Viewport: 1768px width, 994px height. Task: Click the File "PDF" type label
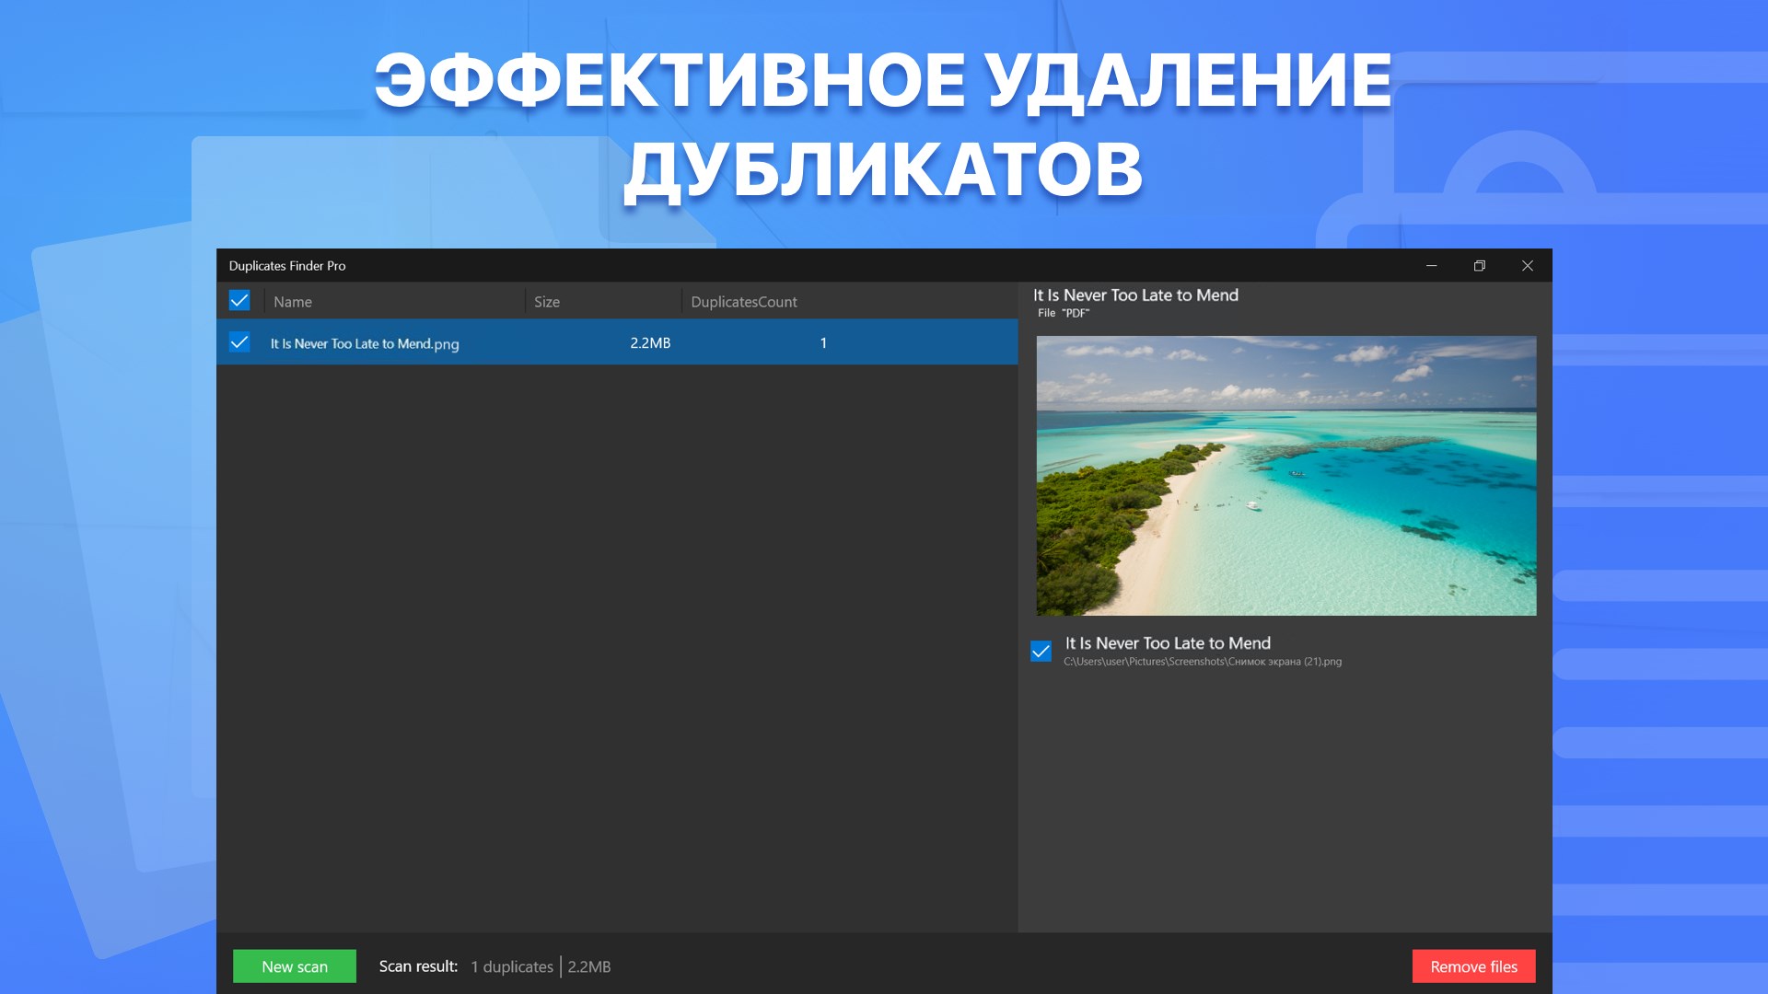click(x=1064, y=313)
